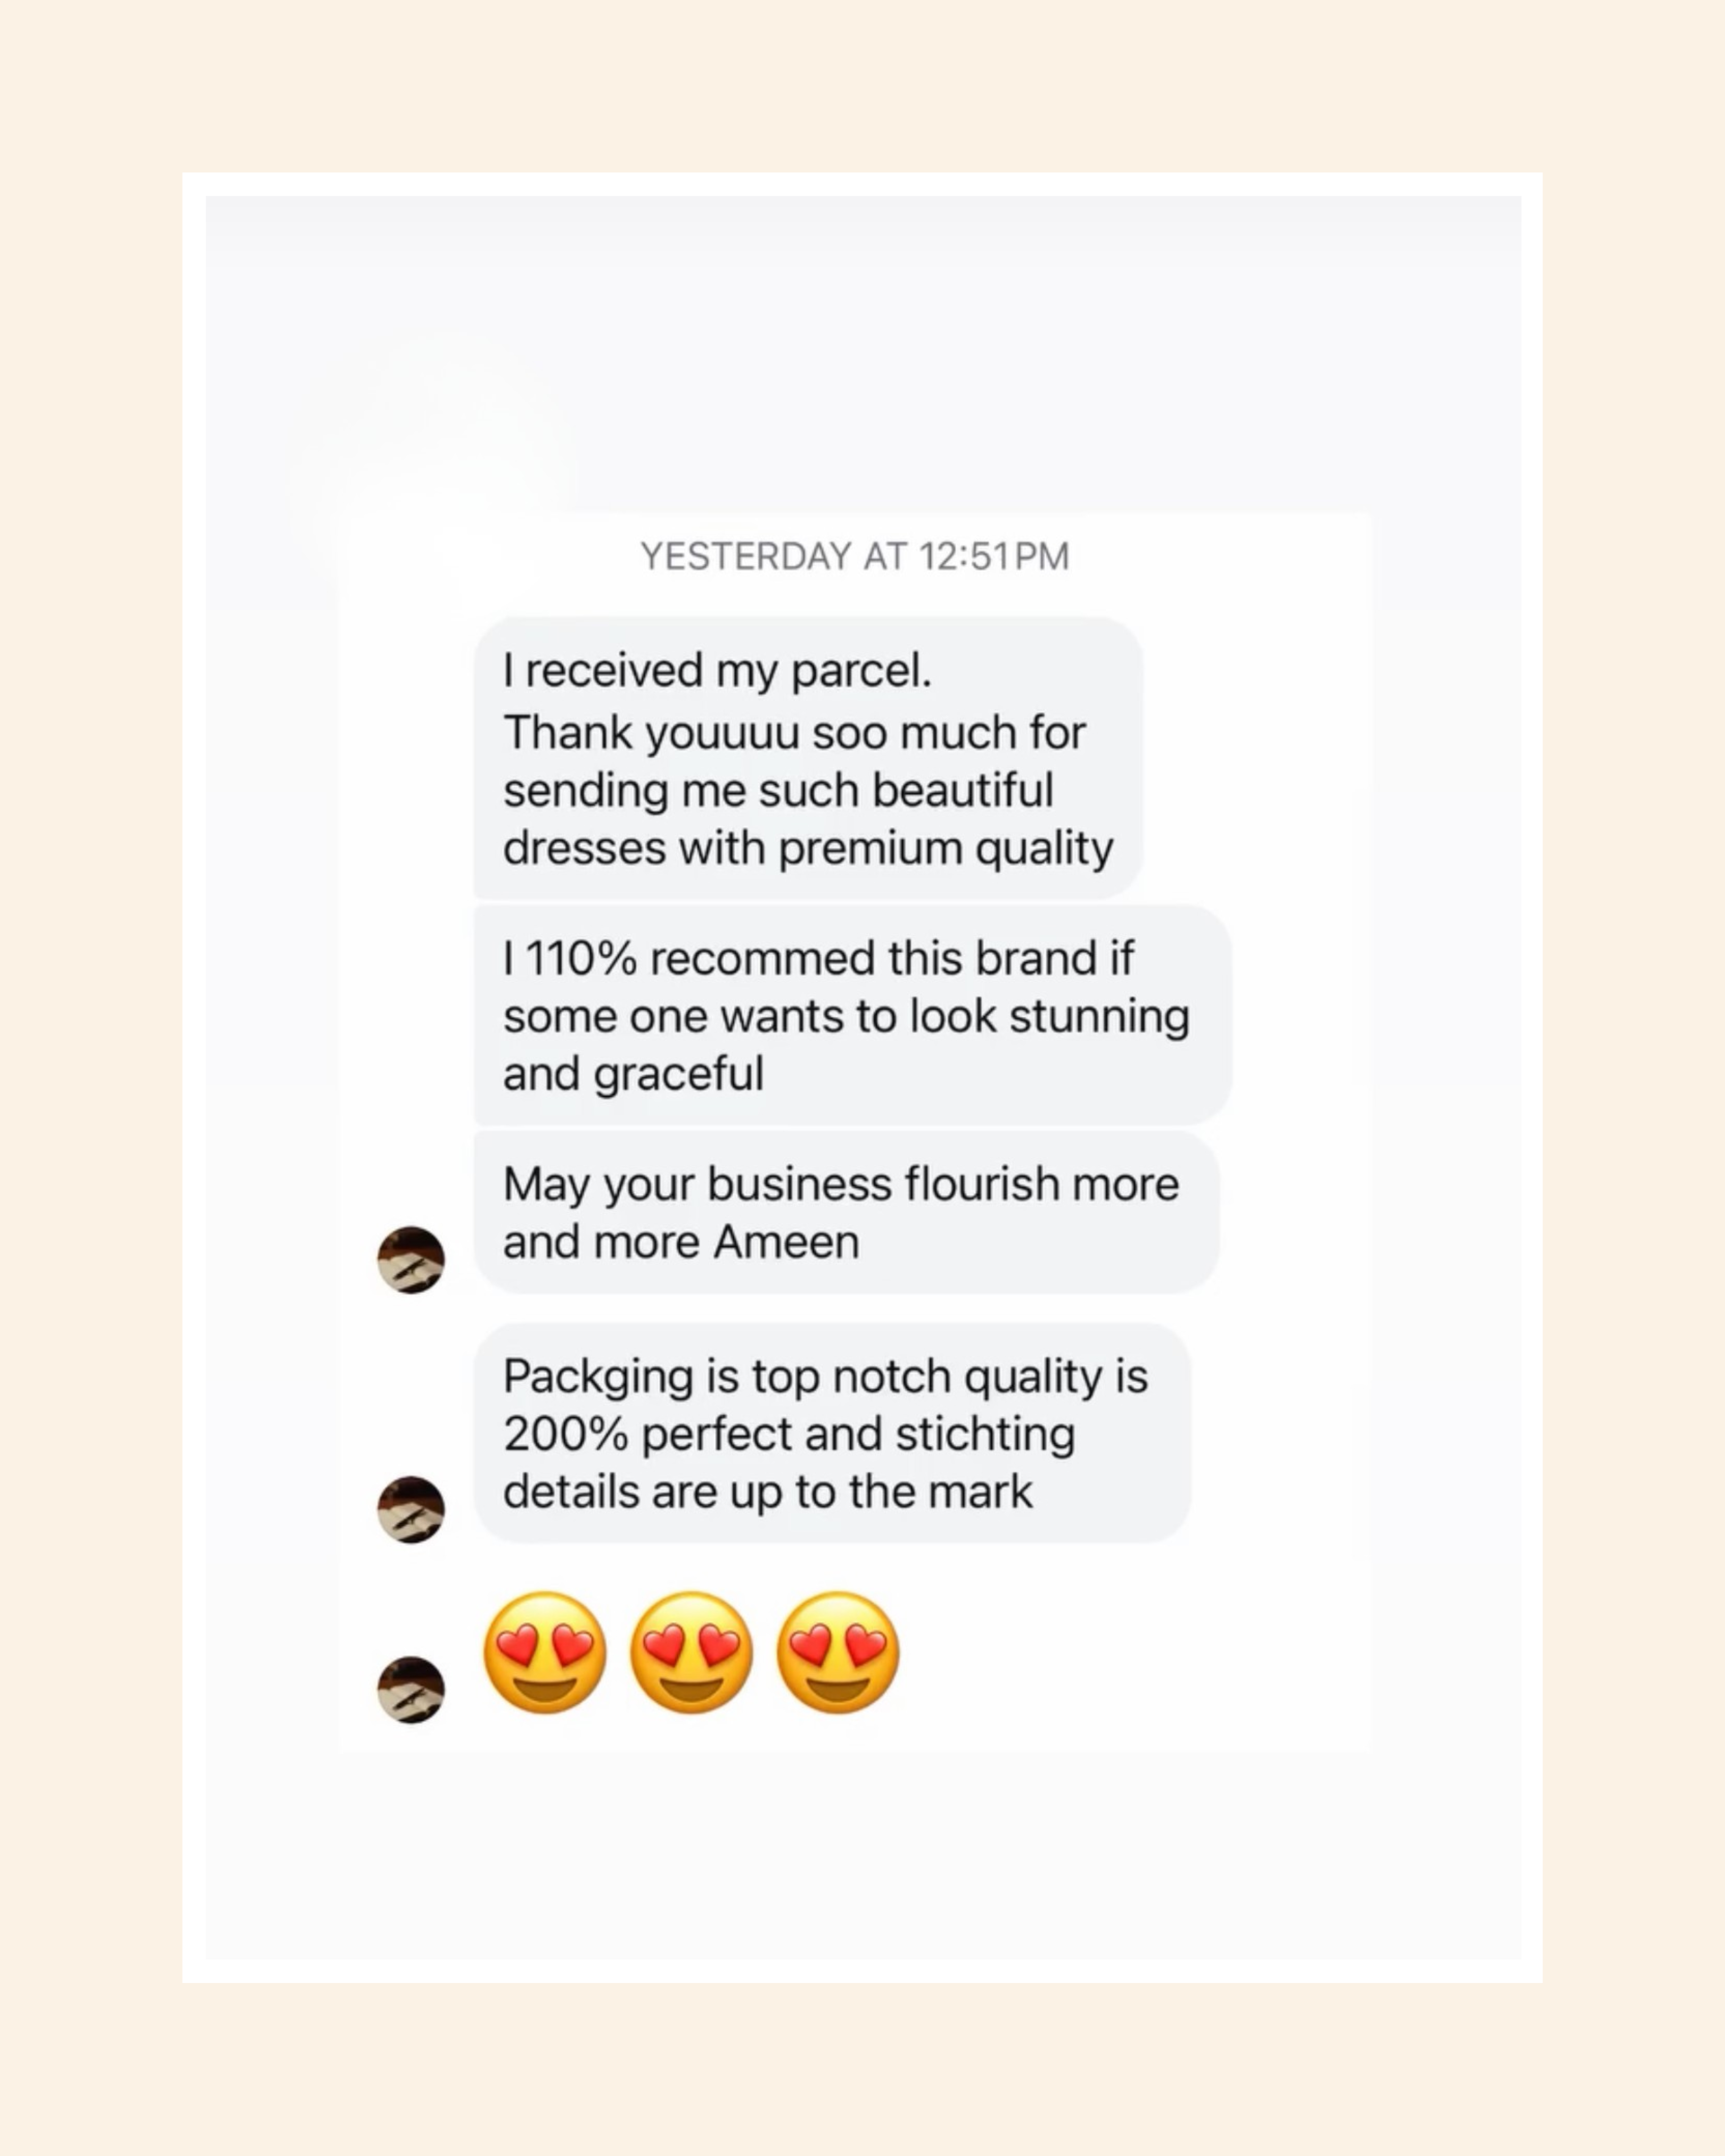Viewport: 1725px width, 2156px height.
Task: Click the profile avatar beside the Ameen message
Action: point(411,1259)
